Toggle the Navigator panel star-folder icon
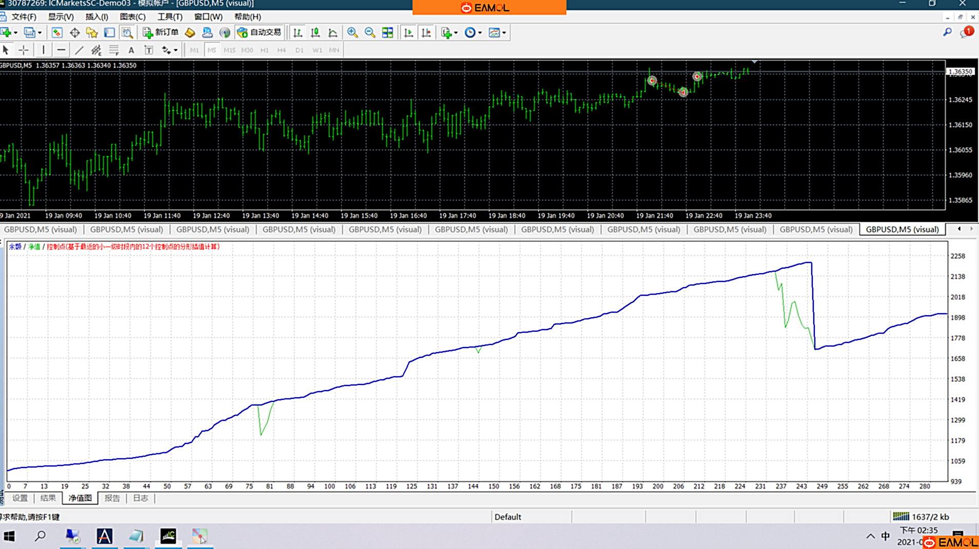Screen dimensions: 979x549 click(92, 32)
